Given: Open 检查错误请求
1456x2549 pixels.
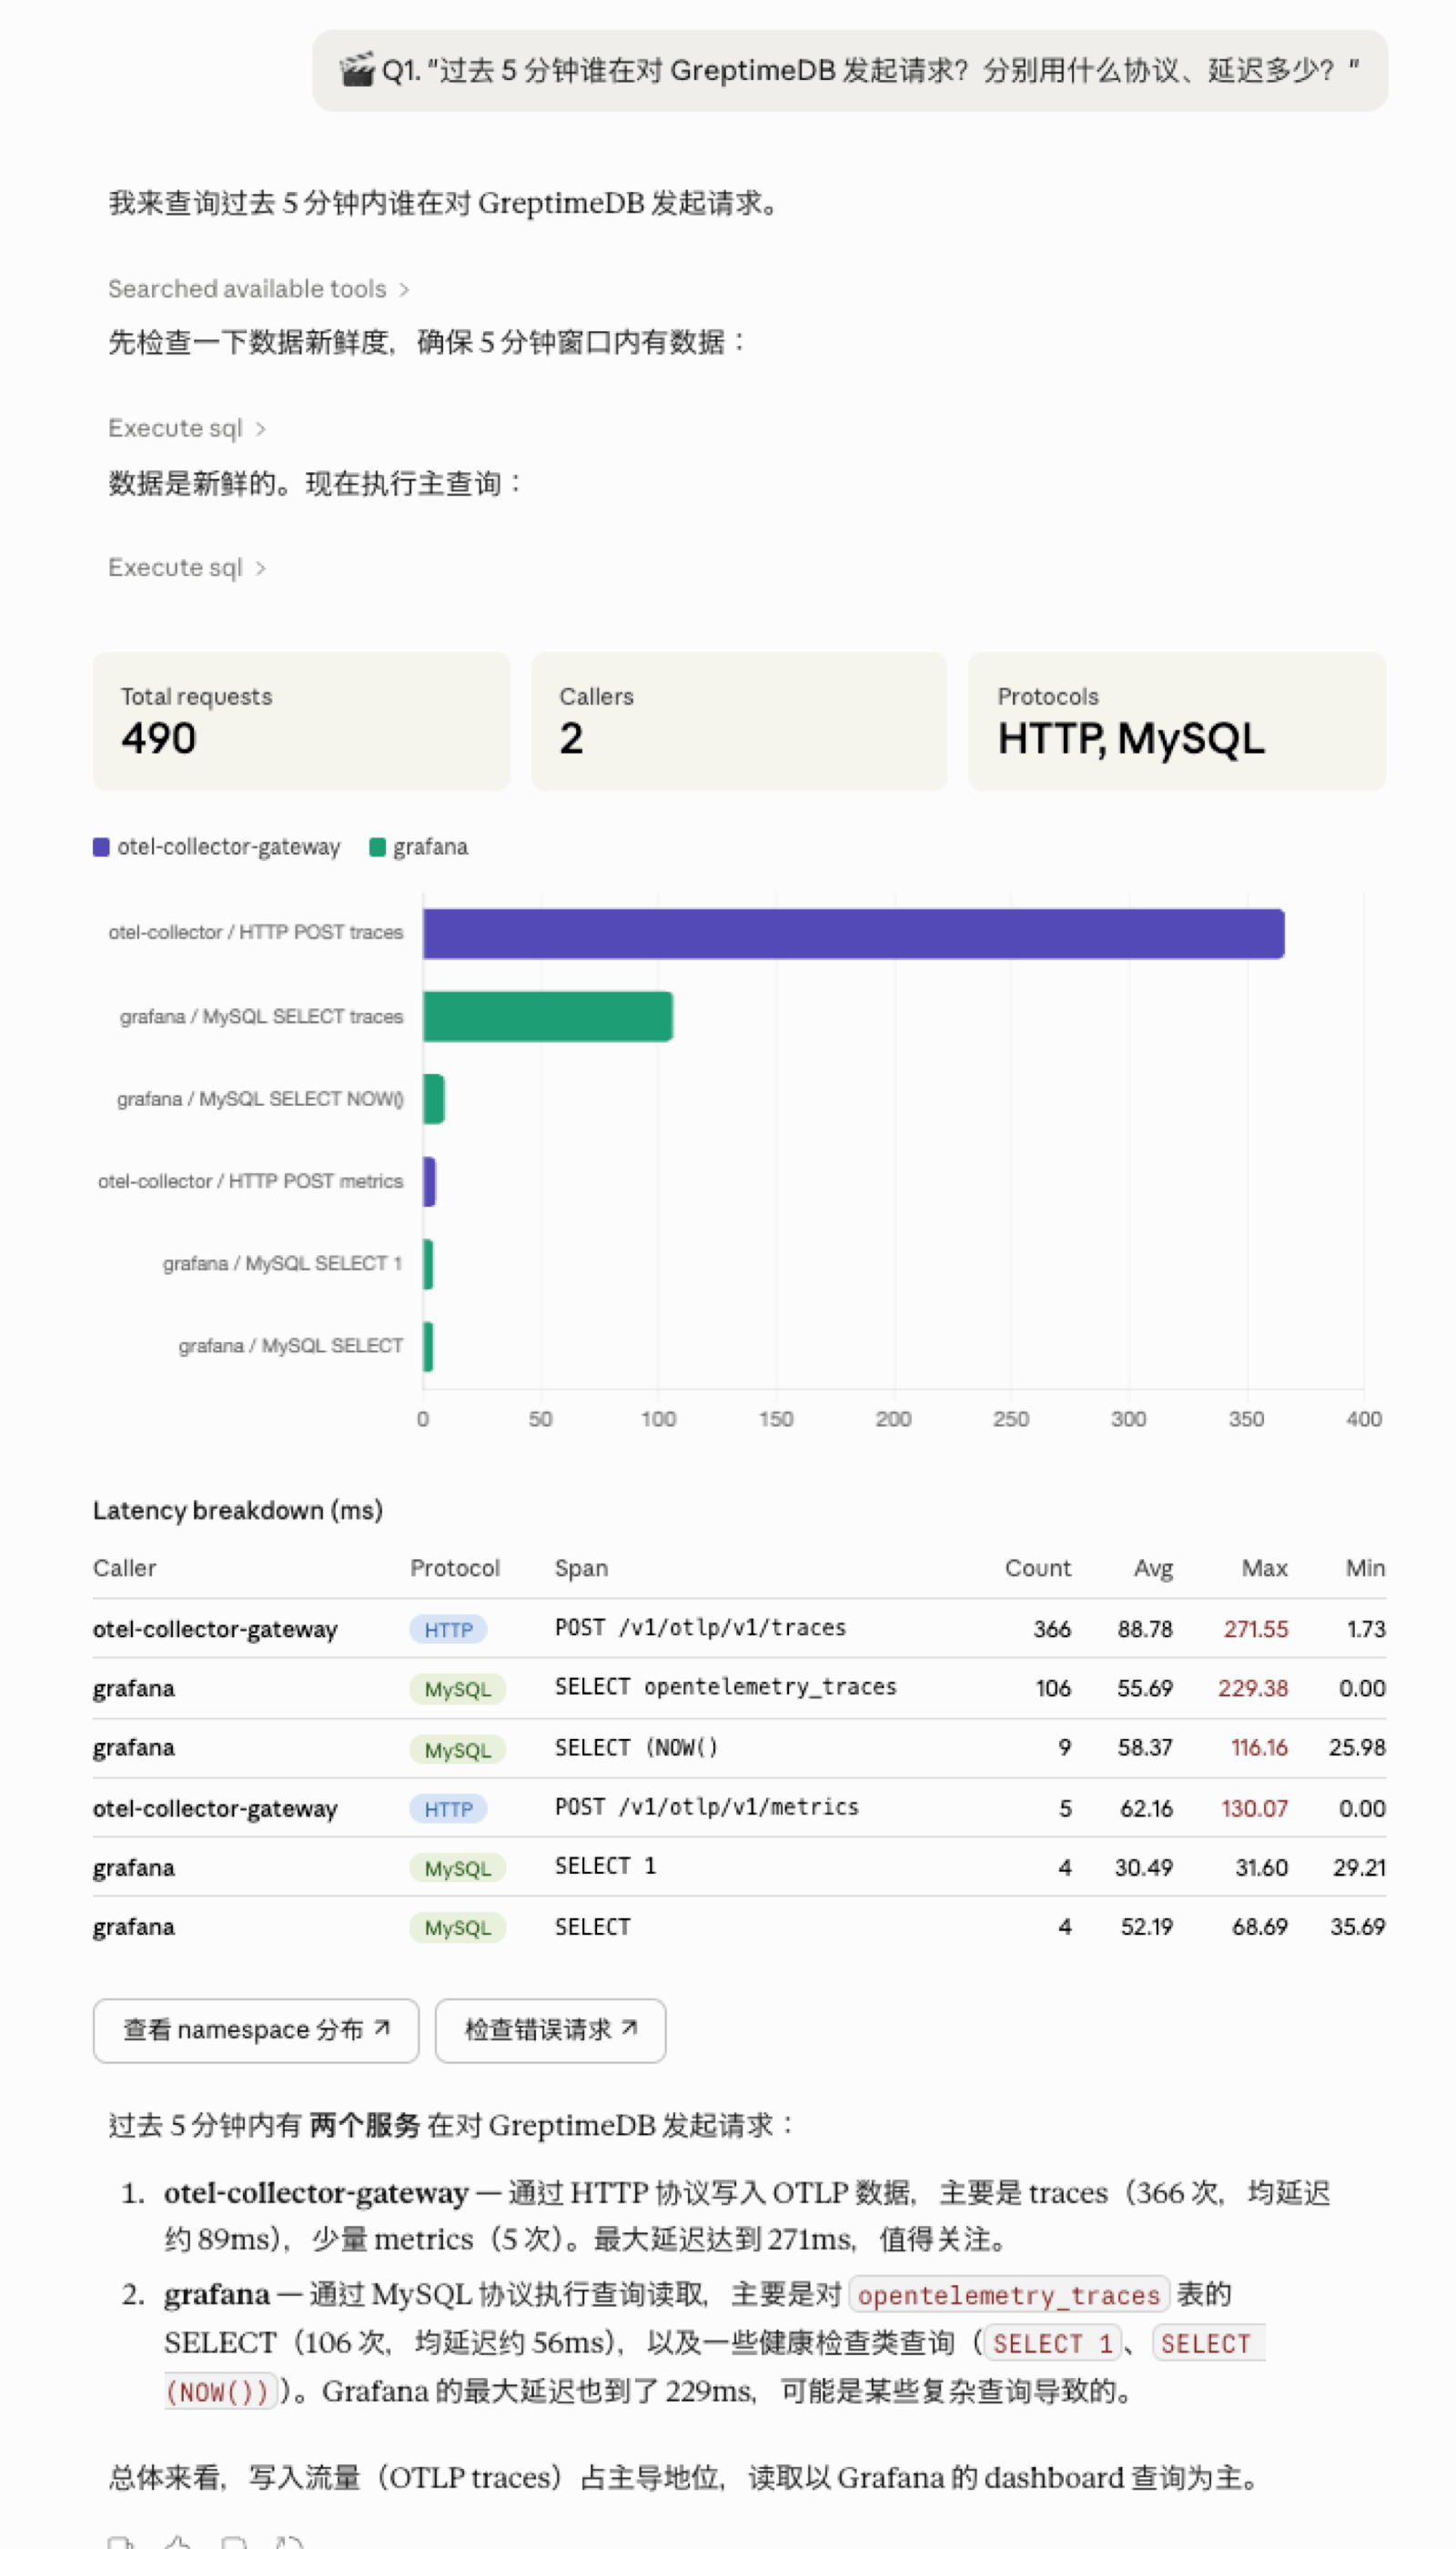Looking at the screenshot, I should tap(550, 2030).
